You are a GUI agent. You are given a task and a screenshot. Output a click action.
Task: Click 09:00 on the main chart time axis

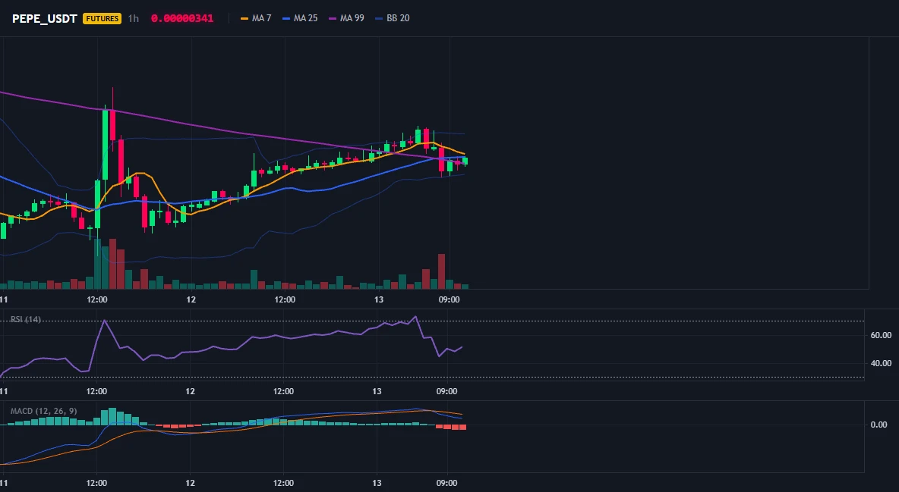[x=449, y=299]
